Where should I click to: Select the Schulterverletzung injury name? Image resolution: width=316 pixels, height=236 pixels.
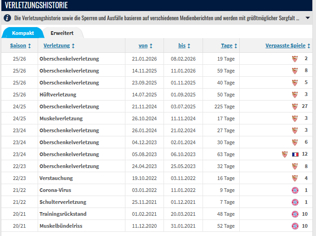point(63,202)
